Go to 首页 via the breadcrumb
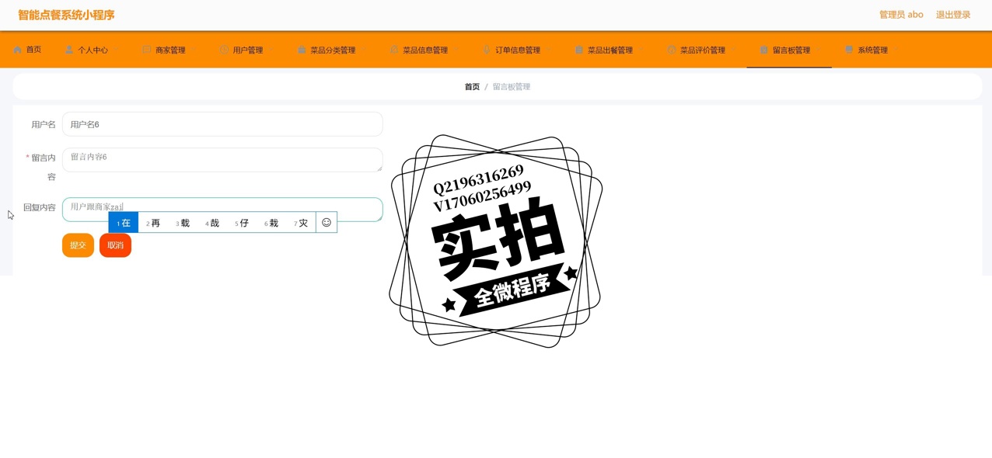Screen dimensions: 992x458 click(x=472, y=87)
